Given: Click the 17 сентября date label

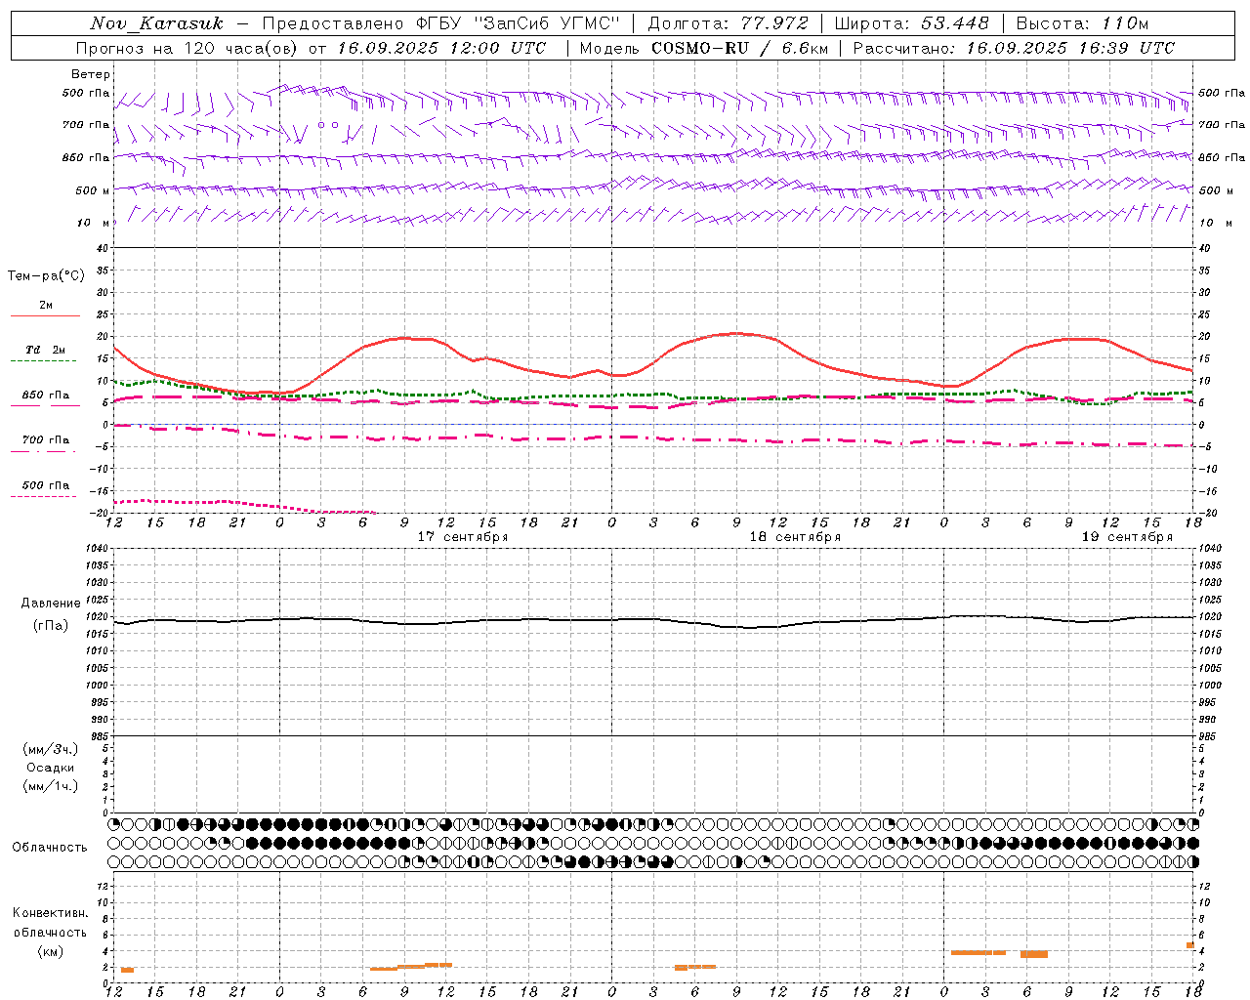Looking at the screenshot, I should [x=463, y=537].
